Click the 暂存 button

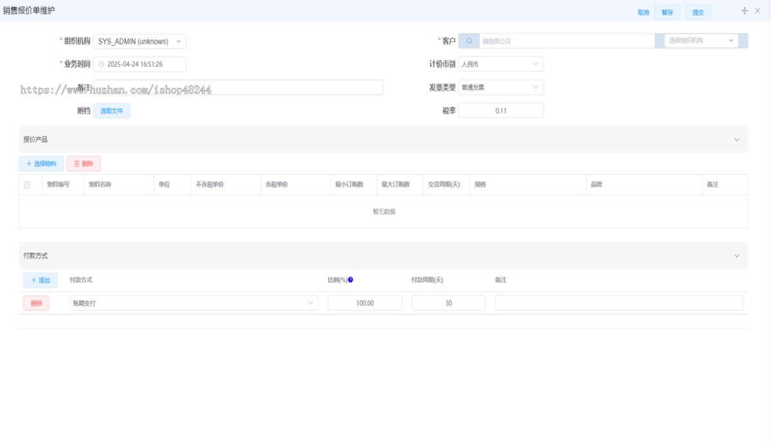[668, 12]
